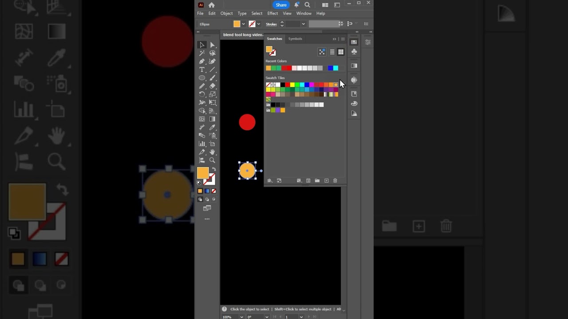
Task: Open the Home screen icon
Action: point(212,5)
